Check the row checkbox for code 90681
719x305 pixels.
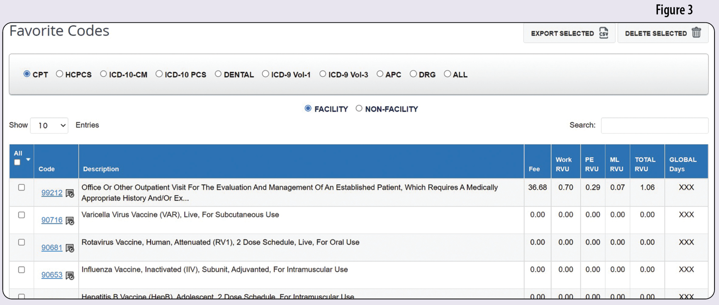(x=21, y=242)
